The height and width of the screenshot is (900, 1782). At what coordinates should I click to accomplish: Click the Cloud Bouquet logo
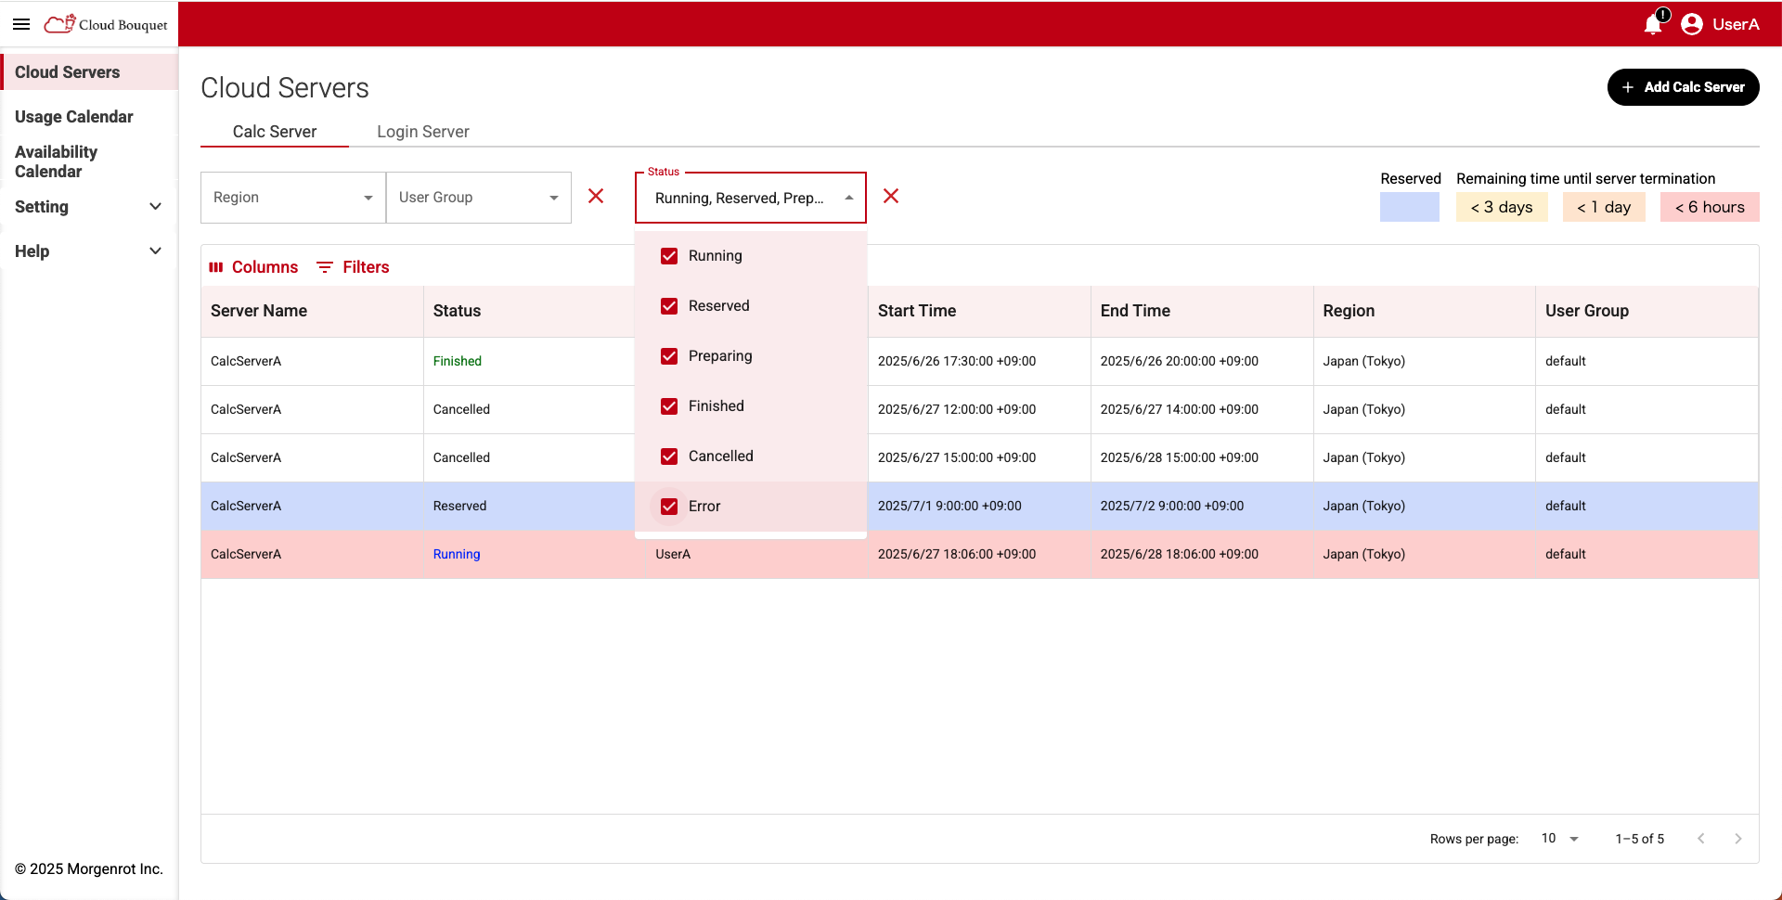[x=105, y=24]
